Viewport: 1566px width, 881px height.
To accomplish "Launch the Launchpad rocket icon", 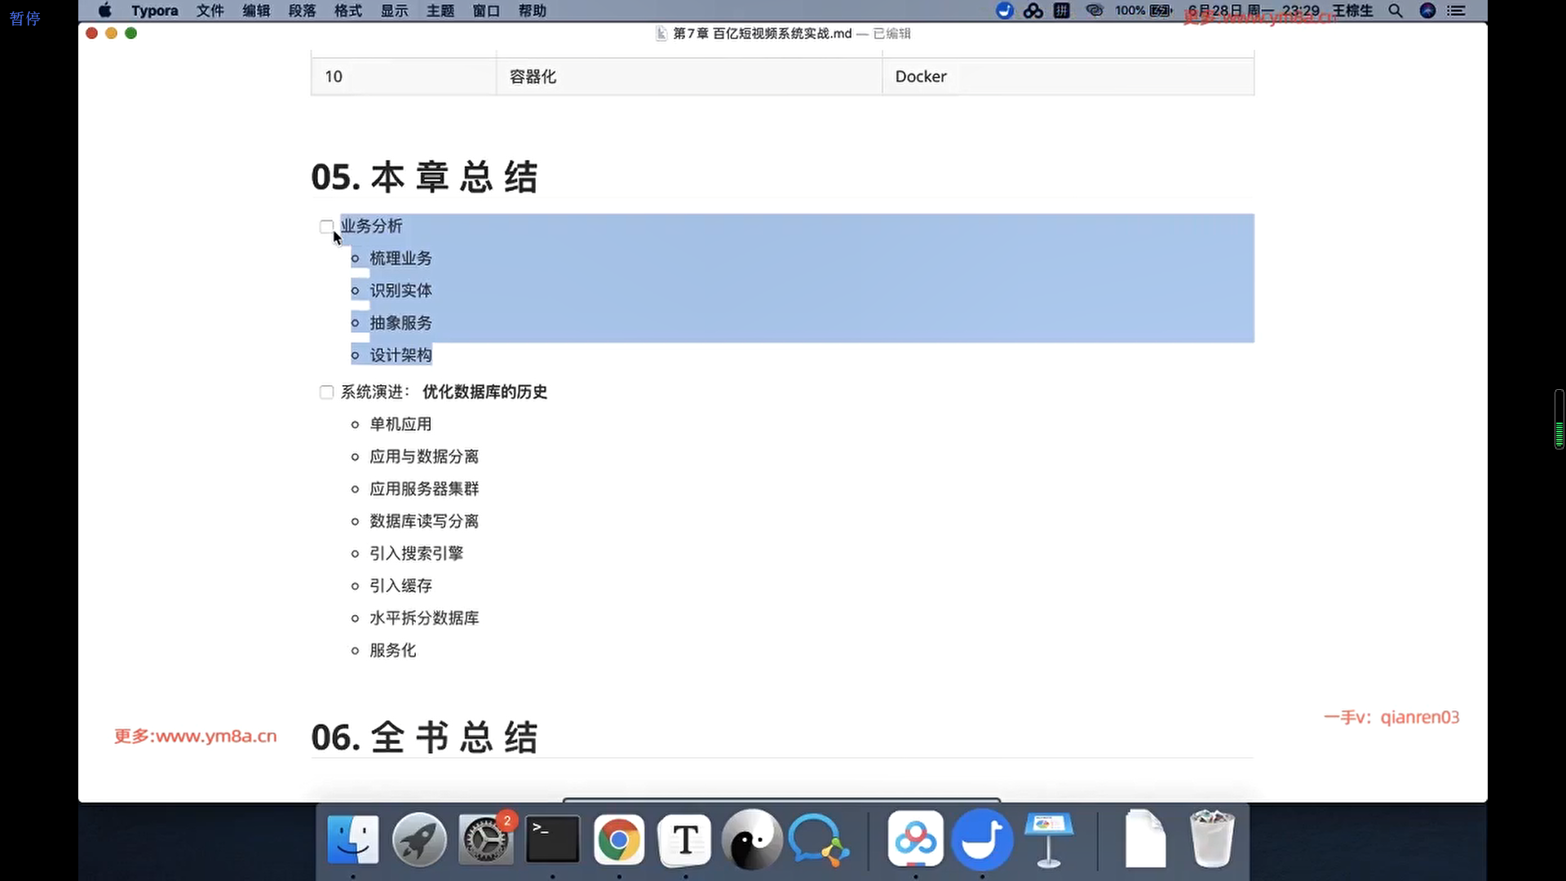I will click(x=419, y=839).
